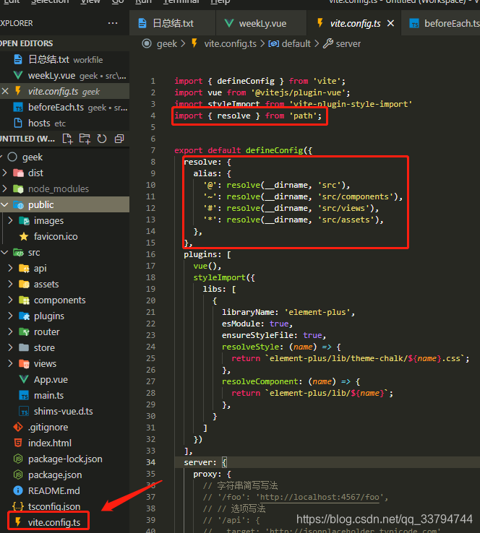Screen dimensions: 480x533
Task: Close the vite.config.ts editor tab
Action: click(x=391, y=23)
